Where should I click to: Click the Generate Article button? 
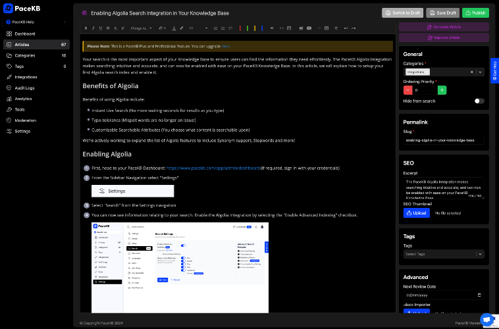[444, 27]
